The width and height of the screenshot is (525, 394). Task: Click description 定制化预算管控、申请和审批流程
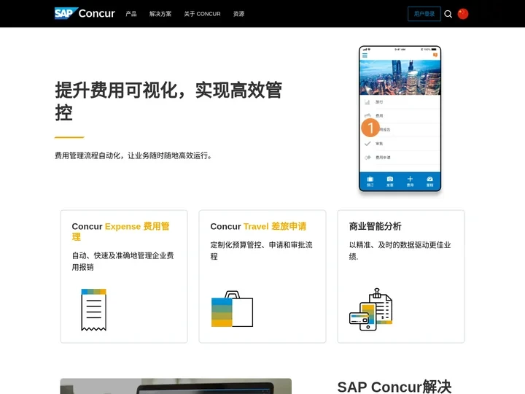point(262,250)
